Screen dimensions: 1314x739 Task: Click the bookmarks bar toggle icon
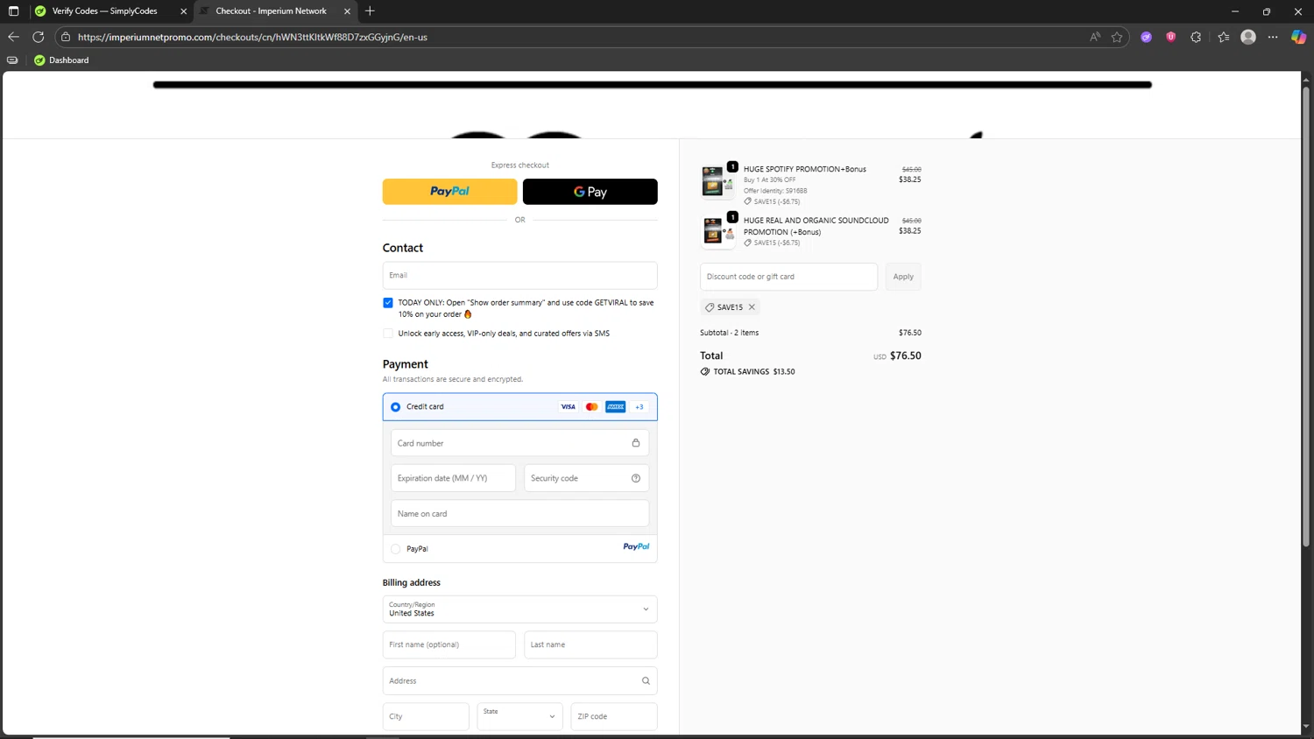coord(12,60)
